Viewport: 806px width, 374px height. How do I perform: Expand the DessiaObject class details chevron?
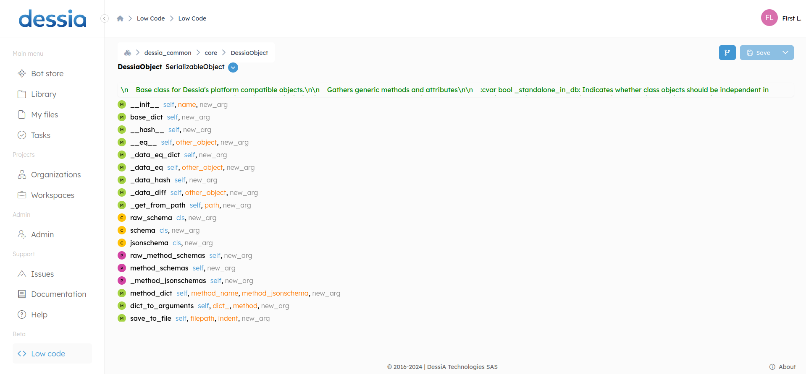tap(233, 68)
